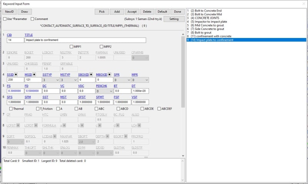Click the TITLE field label link

point(28,35)
